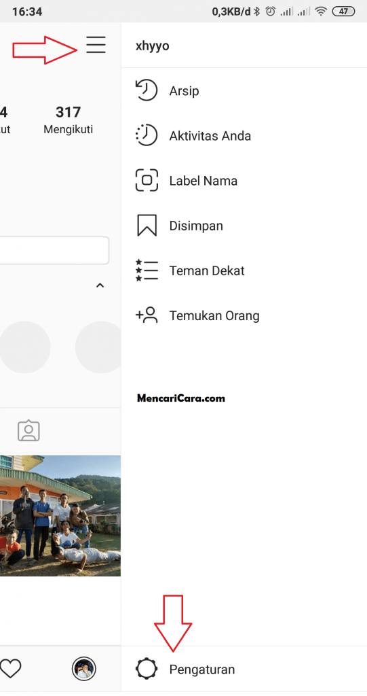Collapse suggestions with the chevron up arrow
This screenshot has height=696, width=367.
coord(100,285)
